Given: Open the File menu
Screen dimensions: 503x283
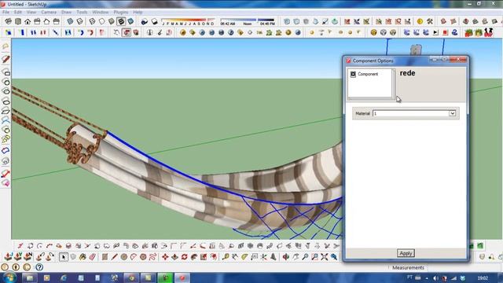Looking at the screenshot, I should [x=6, y=13].
